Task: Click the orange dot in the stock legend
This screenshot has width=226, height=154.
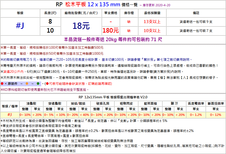Action: (27, 84)
